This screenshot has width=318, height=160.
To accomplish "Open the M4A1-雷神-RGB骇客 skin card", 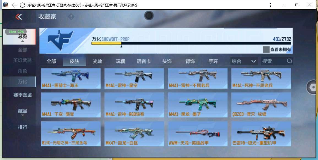I will pyautogui.click(x=134, y=105).
